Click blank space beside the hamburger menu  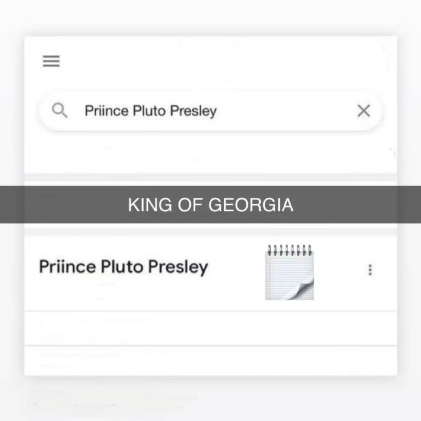[x=206, y=61]
